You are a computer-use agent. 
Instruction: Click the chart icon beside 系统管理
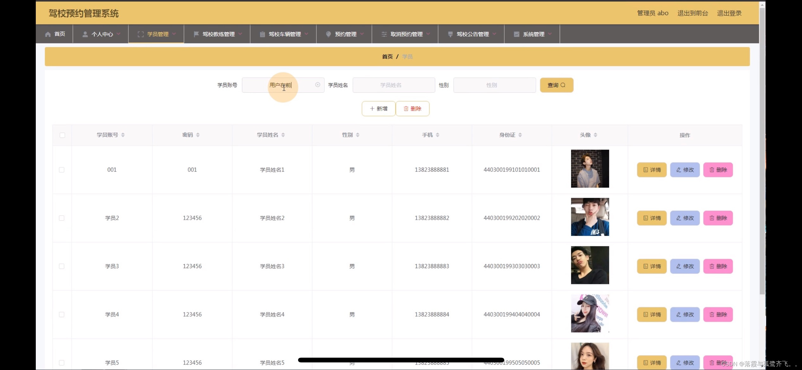coord(516,34)
